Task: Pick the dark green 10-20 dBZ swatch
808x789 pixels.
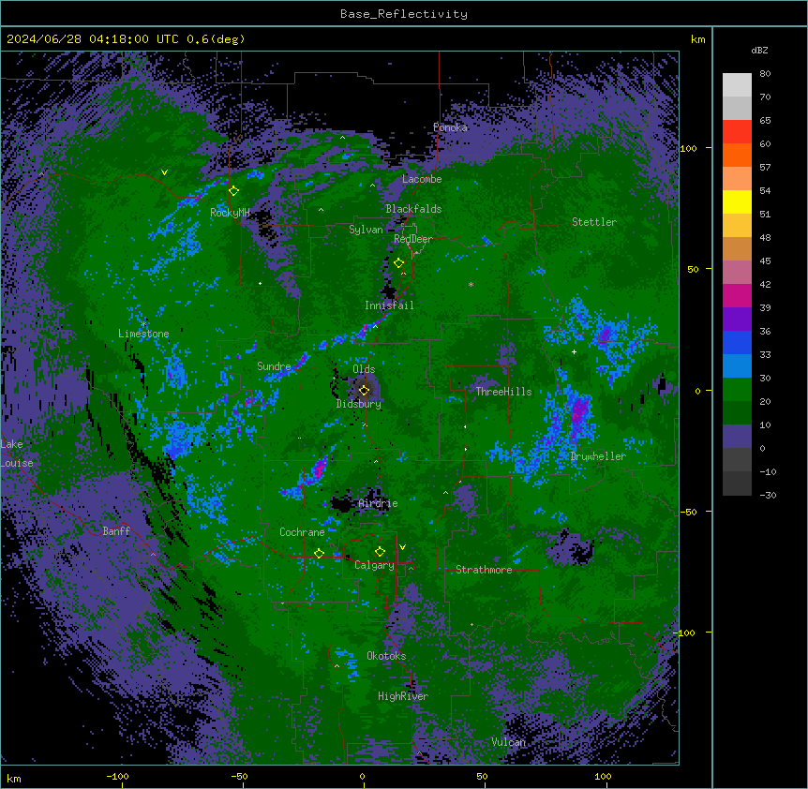Action: (737, 413)
